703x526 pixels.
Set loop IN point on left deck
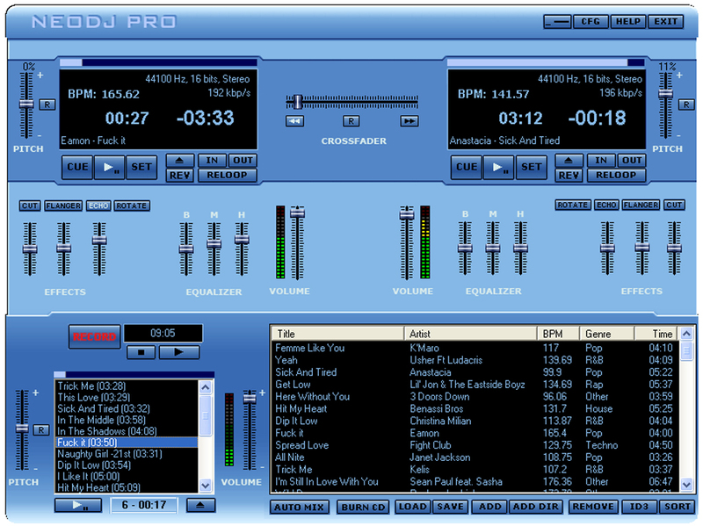[x=212, y=161]
